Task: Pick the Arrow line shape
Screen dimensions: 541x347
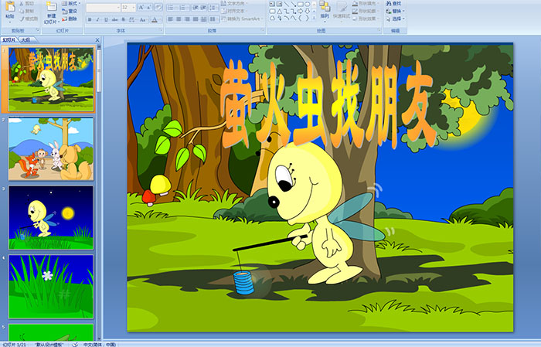Action: tap(294, 4)
